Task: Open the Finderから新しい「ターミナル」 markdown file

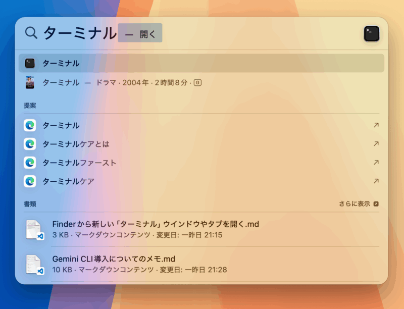Action: 201,229
